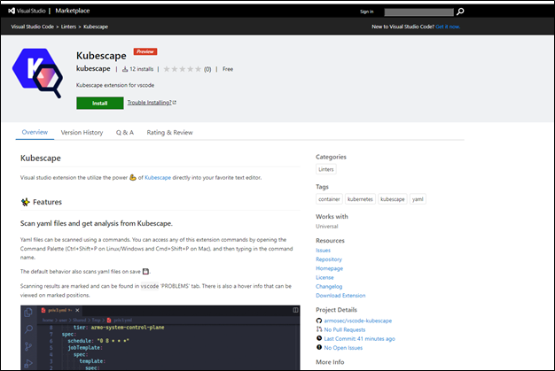Click the star rating icons
This screenshot has height=371, width=555.
(x=183, y=69)
